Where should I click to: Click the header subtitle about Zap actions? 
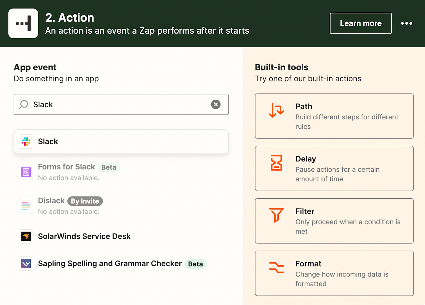[147, 31]
